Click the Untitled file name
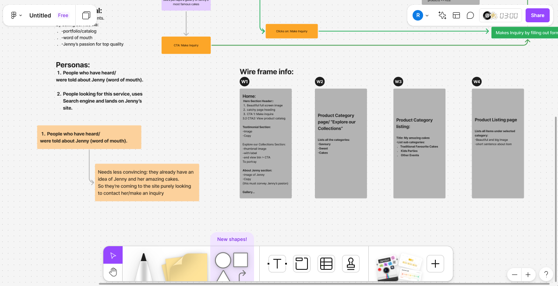The height and width of the screenshot is (286, 558). [x=40, y=15]
